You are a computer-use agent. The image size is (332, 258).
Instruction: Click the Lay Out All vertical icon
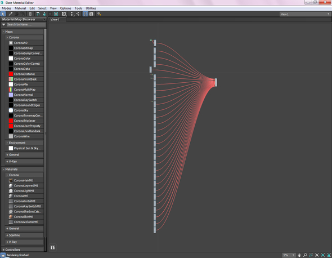pos(72,14)
